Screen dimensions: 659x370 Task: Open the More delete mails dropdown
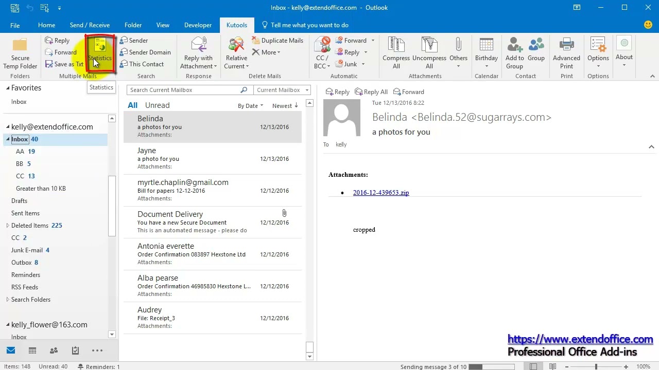click(266, 52)
